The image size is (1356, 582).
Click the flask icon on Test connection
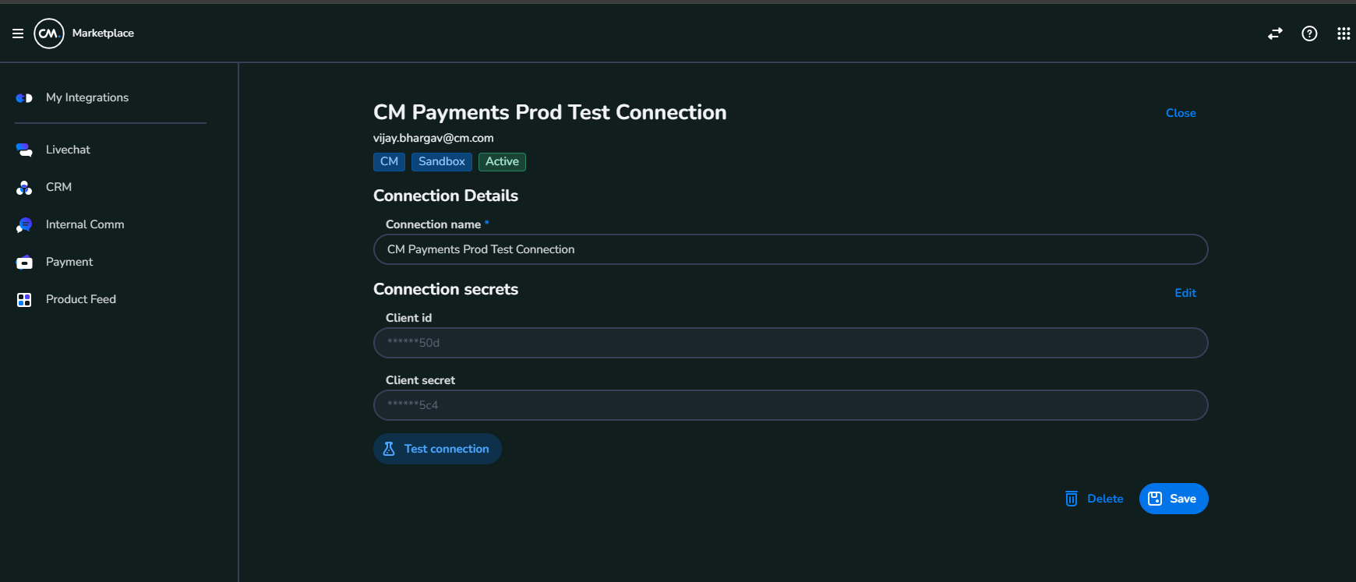389,449
